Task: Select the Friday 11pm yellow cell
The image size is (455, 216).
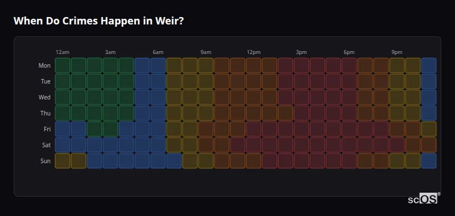Action: [x=429, y=129]
